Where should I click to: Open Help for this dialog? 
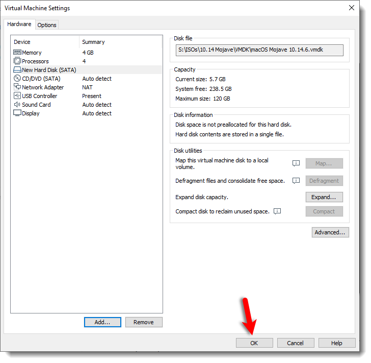coord(337,343)
